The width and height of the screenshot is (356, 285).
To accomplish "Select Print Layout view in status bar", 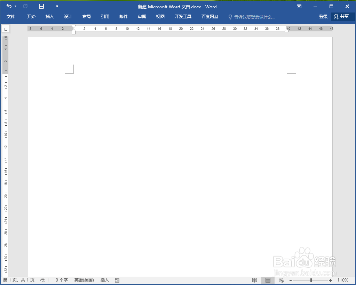I will 267,280.
